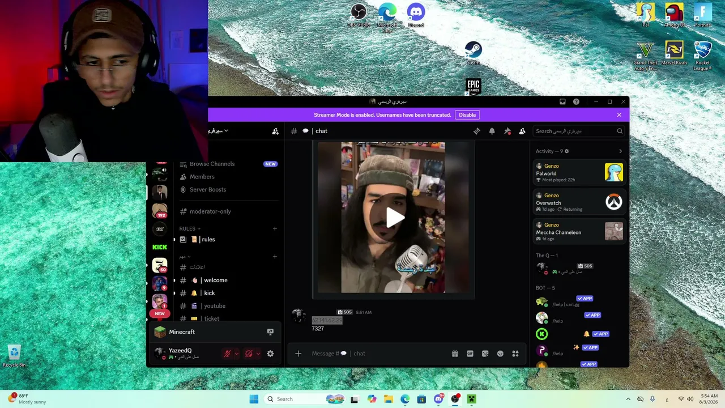Open microphone input options arrow
This screenshot has width=725, height=408.
point(236,354)
